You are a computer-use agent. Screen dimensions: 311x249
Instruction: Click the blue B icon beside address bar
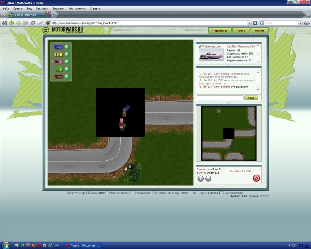255,23
